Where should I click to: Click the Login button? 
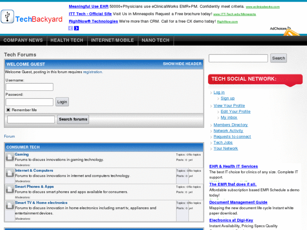click(x=62, y=102)
